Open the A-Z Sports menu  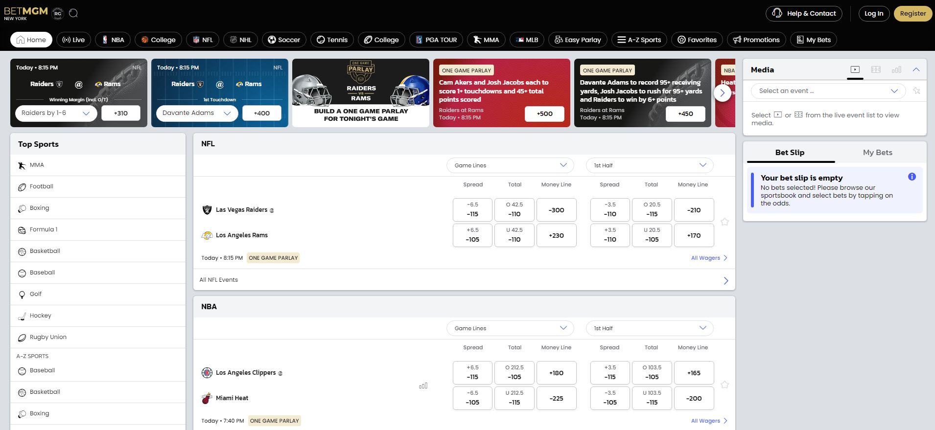639,40
